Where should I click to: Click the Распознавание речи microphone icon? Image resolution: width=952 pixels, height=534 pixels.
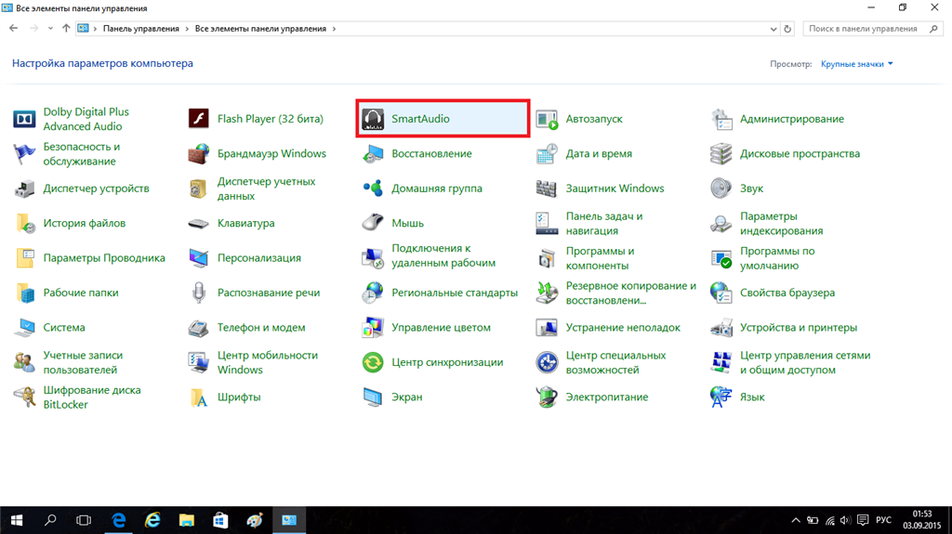(199, 293)
